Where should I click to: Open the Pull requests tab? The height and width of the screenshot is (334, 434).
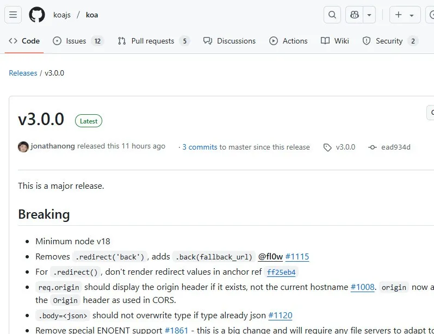[153, 41]
